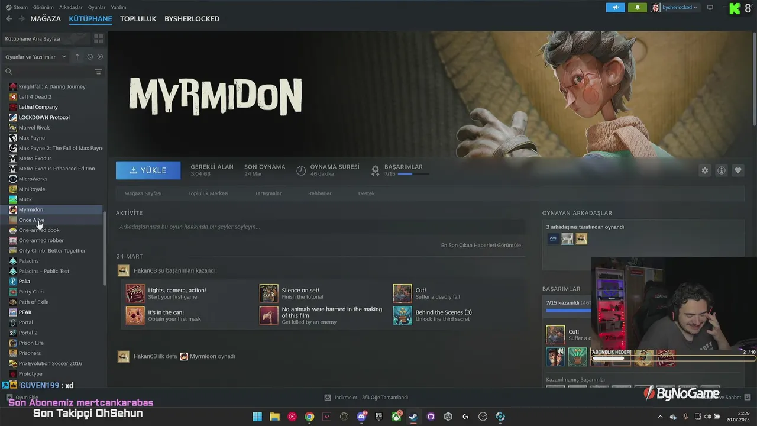The image size is (757, 426).
Task: Open the green notifications bell
Action: [x=637, y=8]
